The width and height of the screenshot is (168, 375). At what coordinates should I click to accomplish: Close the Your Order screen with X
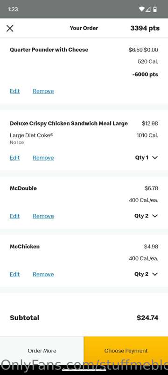(x=10, y=29)
